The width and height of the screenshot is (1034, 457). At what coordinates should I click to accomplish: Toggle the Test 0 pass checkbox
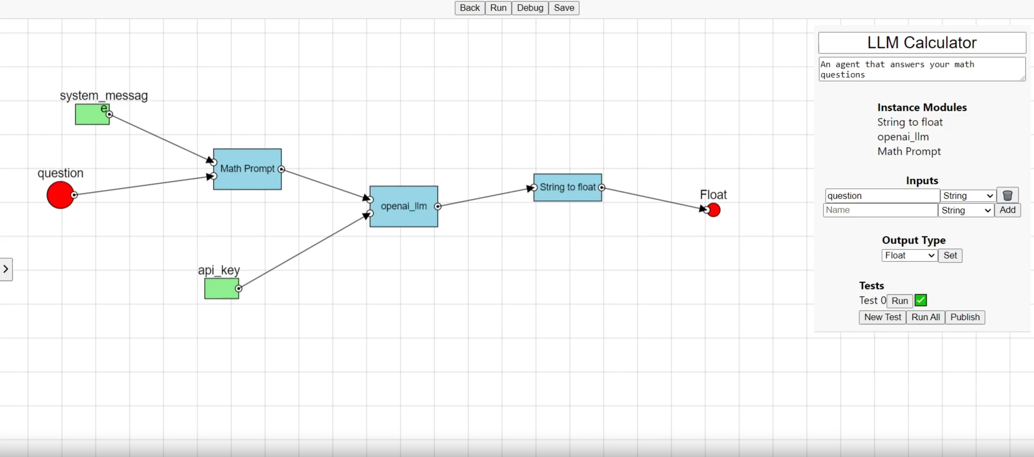[x=920, y=300]
